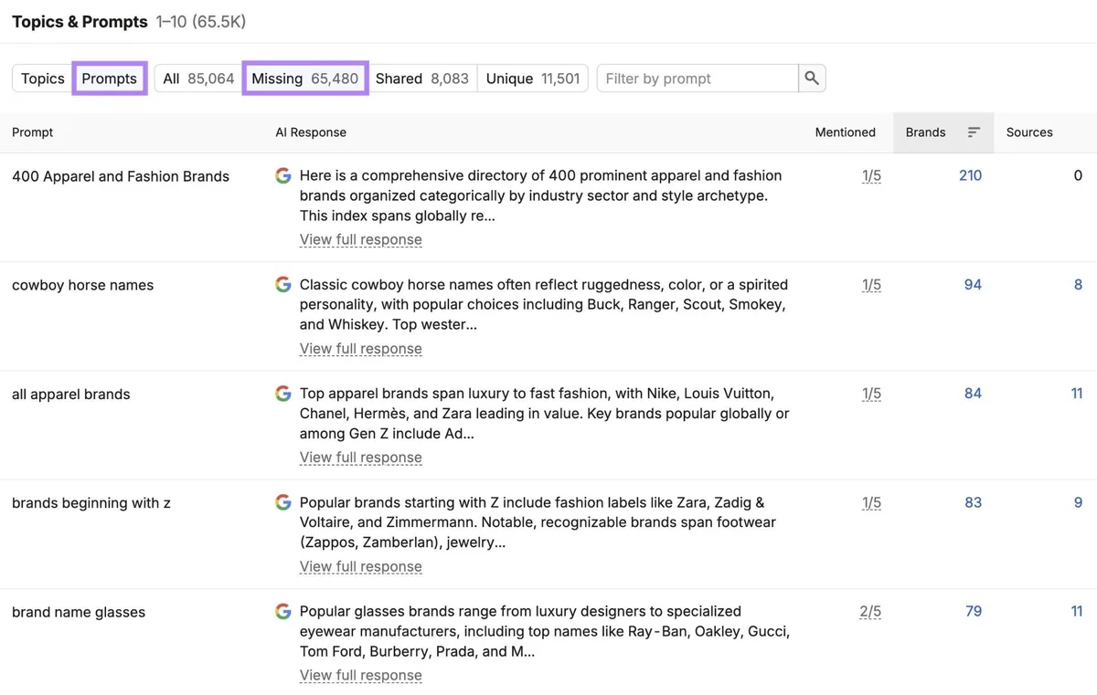Open the 94 brands count

coord(973,285)
